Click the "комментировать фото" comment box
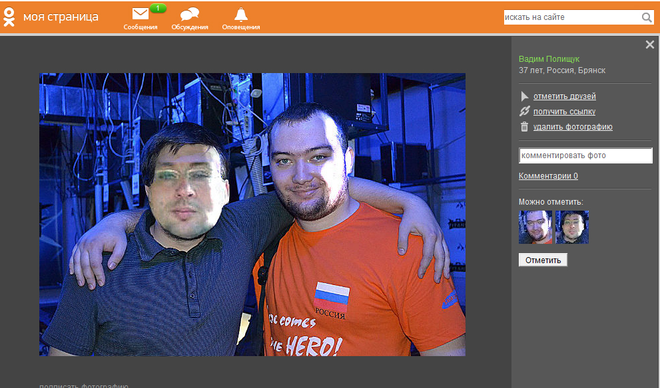This screenshot has height=388, width=660. click(585, 155)
